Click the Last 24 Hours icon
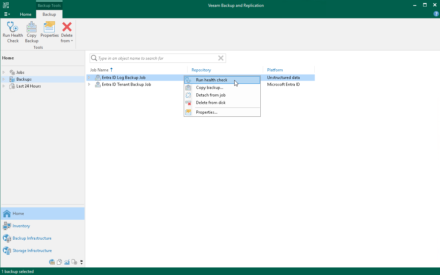The height and width of the screenshot is (275, 440). point(12,86)
